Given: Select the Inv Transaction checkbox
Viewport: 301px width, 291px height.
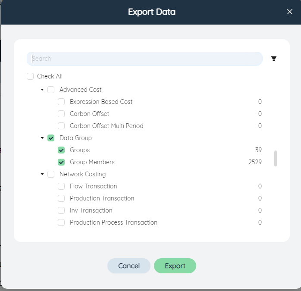Looking at the screenshot, I should [x=61, y=210].
